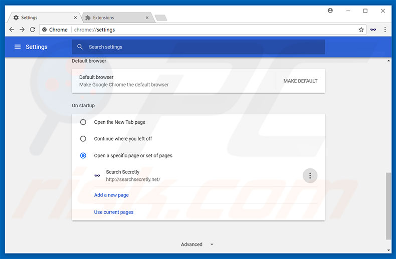This screenshot has height=259, width=396.
Task: Select Open a specific page or set of pages
Action: coord(83,155)
